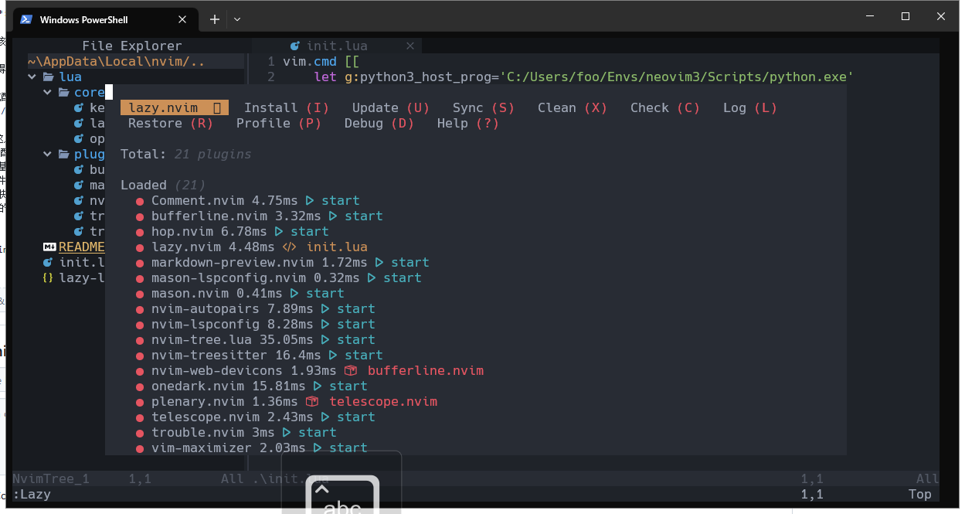Open Profile (P) in Lazy menu
Viewport: 965px width, 514px height.
279,123
